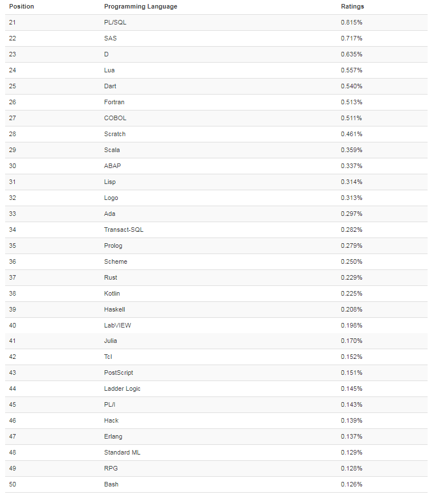The height and width of the screenshot is (495, 431).
Task: Select Bash at position 50
Action: pos(111,484)
